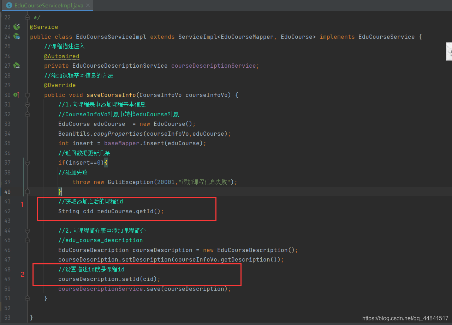Click the comment //edu_course_description
The height and width of the screenshot is (325, 452).
tap(101, 240)
